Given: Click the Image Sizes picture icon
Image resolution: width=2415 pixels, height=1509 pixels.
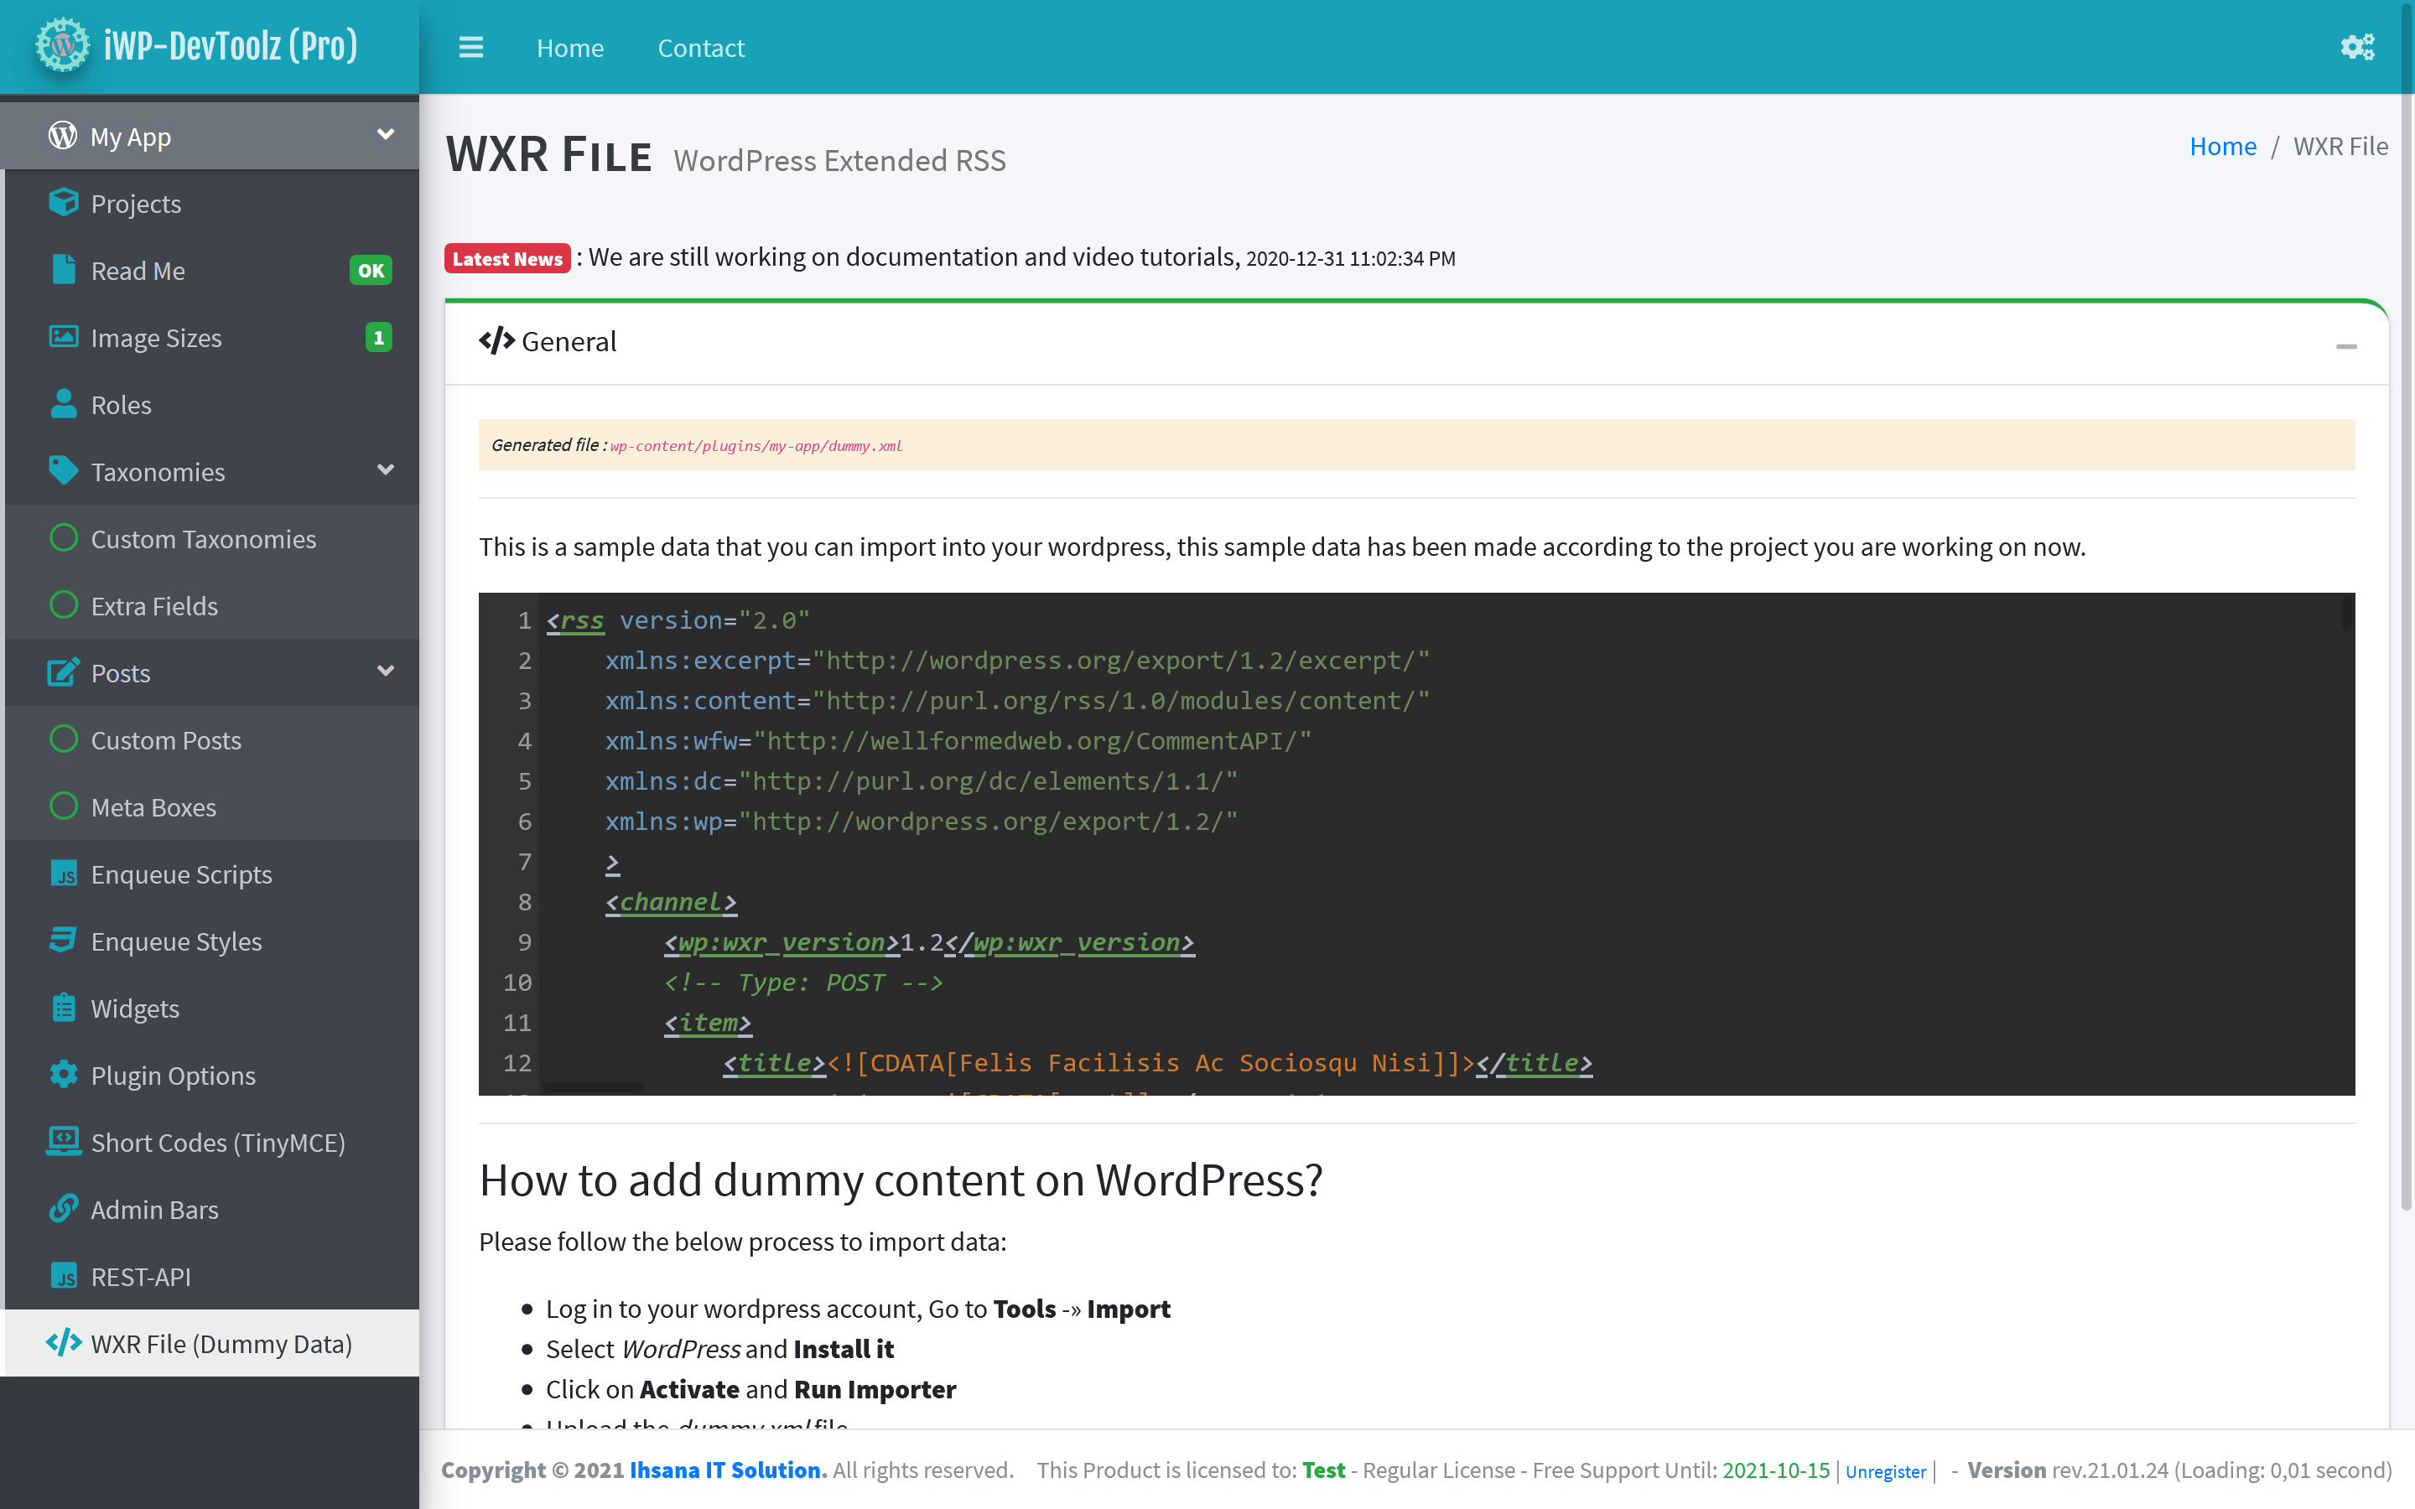Looking at the screenshot, I should pos(63,337).
